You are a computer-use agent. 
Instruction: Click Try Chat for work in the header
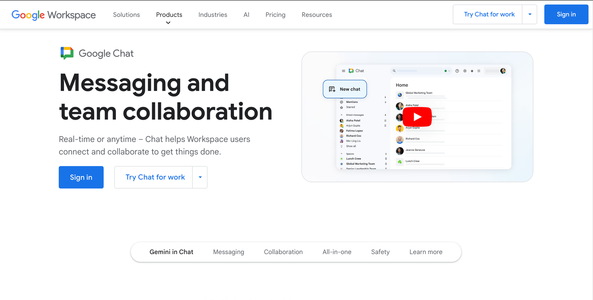pyautogui.click(x=488, y=14)
